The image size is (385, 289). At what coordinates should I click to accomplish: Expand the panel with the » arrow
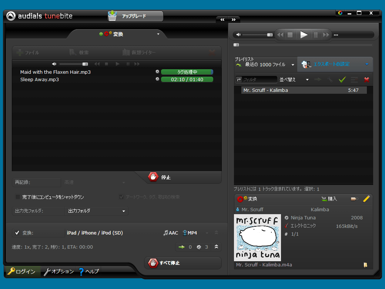[x=234, y=19]
